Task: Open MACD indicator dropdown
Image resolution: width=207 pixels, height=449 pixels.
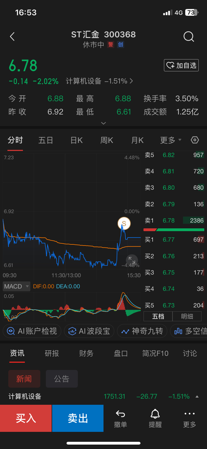Action: 17,286
